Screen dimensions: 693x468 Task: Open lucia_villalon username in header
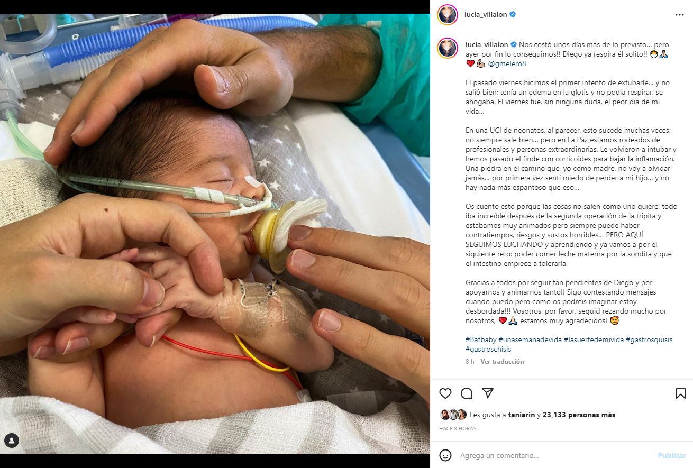pyautogui.click(x=486, y=15)
